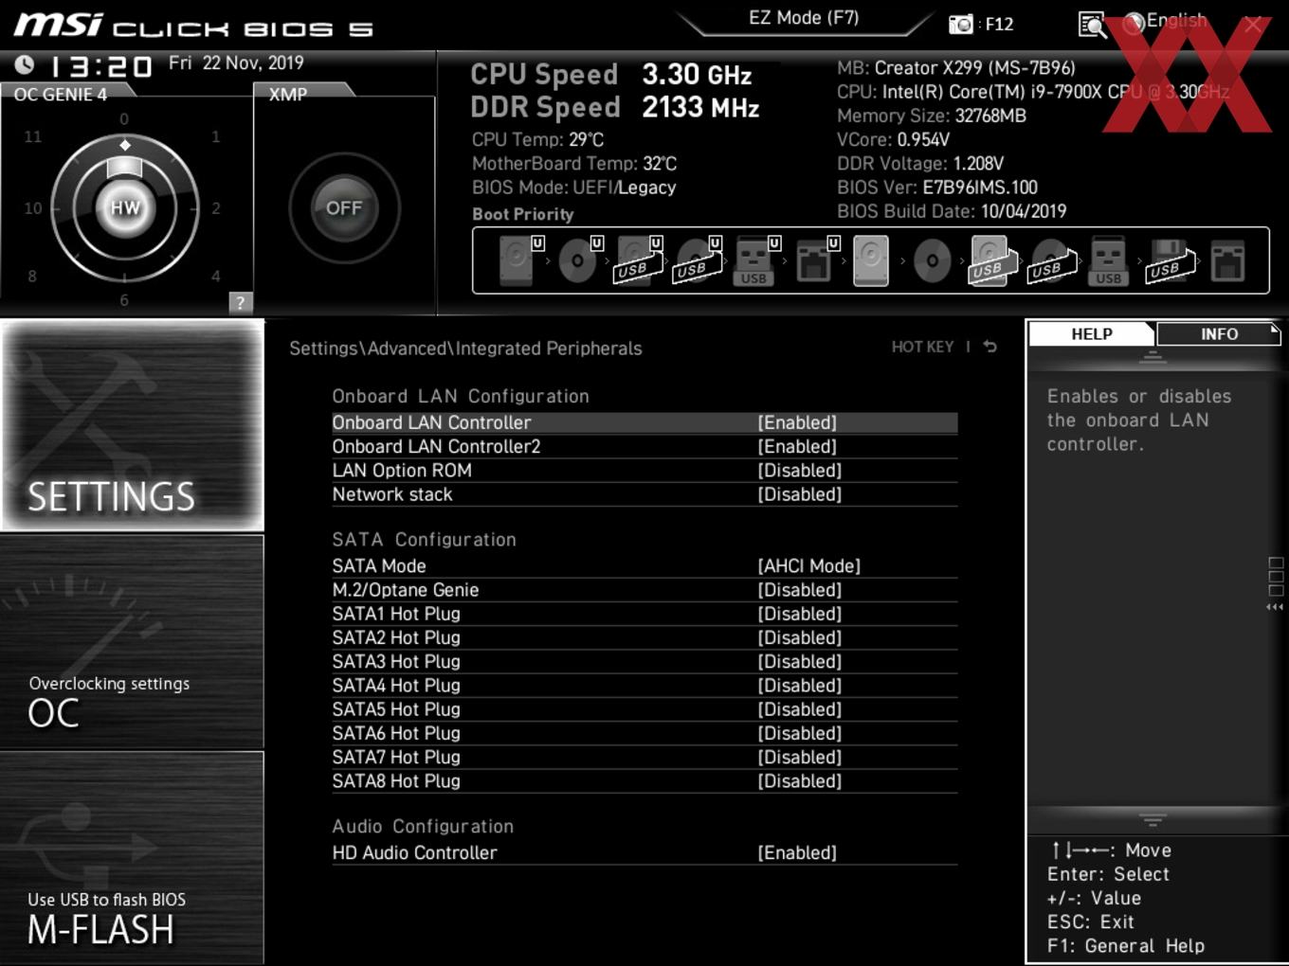Click the globe language icon

(1134, 24)
